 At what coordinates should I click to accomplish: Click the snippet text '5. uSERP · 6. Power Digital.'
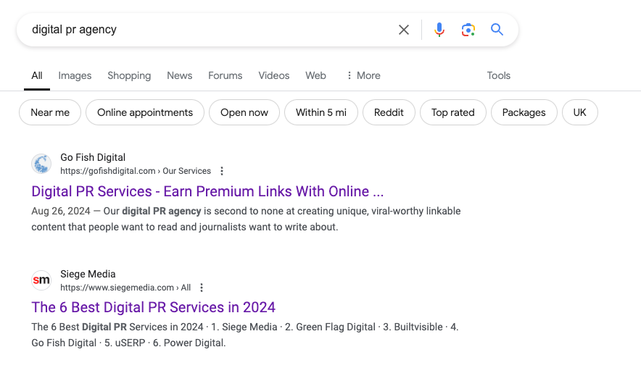click(x=165, y=343)
